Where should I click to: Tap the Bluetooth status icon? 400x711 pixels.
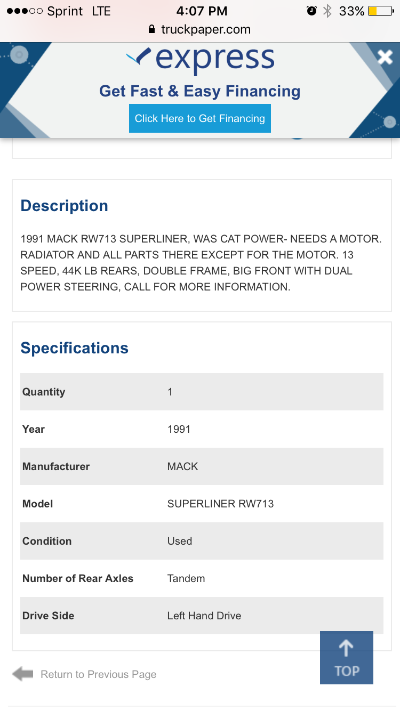327,11
